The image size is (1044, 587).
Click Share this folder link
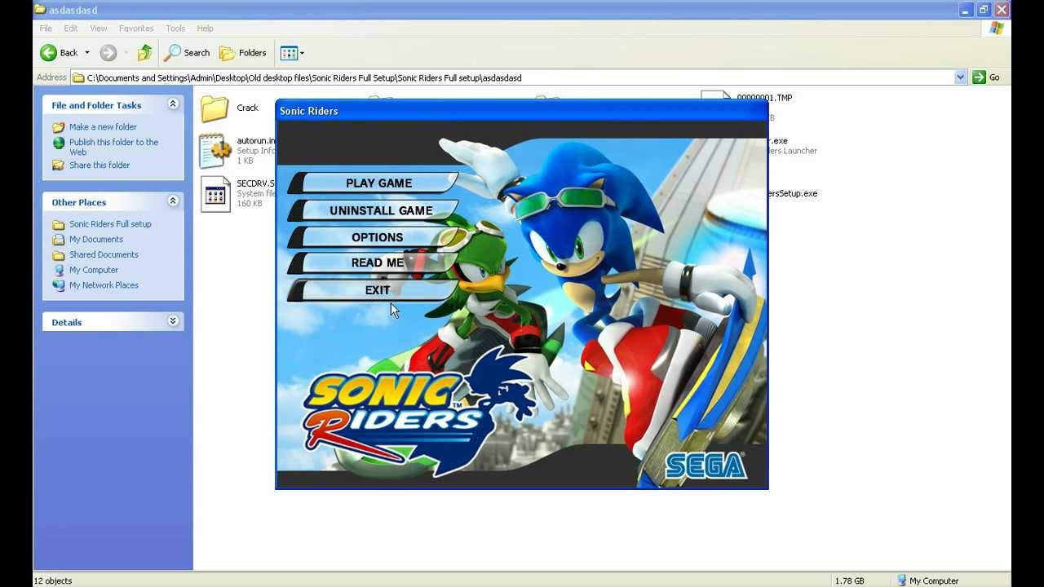[100, 166]
